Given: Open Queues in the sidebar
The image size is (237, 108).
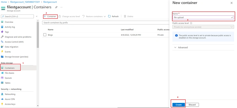Looking at the screenshot, I should [x=8, y=78].
